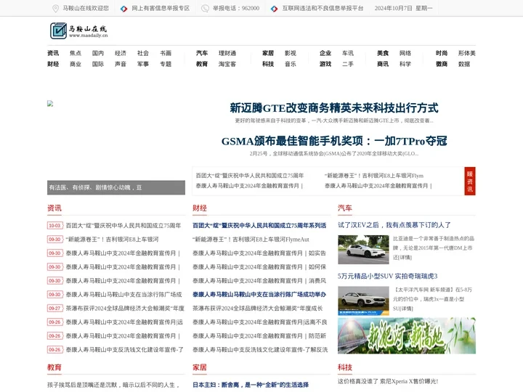Viewport: 523px width, 392px height.
Task: Click the 09-27 date badge
Action: (54, 309)
